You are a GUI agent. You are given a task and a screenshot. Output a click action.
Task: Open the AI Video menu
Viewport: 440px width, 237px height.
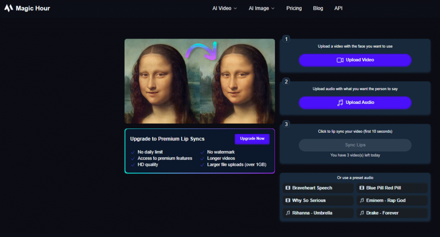(x=224, y=9)
